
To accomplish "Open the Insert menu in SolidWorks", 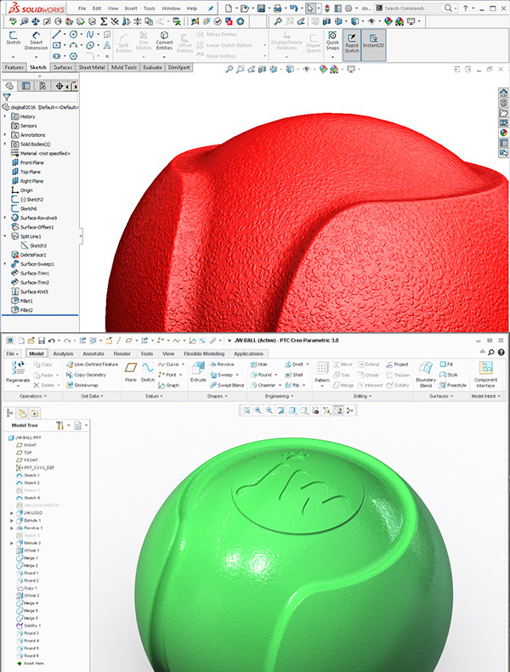I will [131, 8].
